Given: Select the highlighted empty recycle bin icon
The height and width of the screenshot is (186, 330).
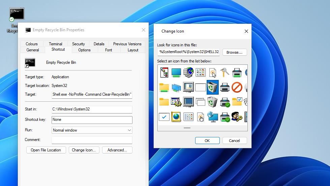Looking at the screenshot, I should point(212,87).
